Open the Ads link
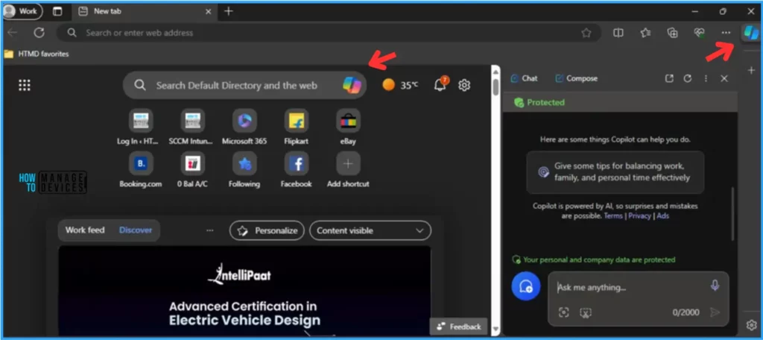The height and width of the screenshot is (340, 763). 662,215
